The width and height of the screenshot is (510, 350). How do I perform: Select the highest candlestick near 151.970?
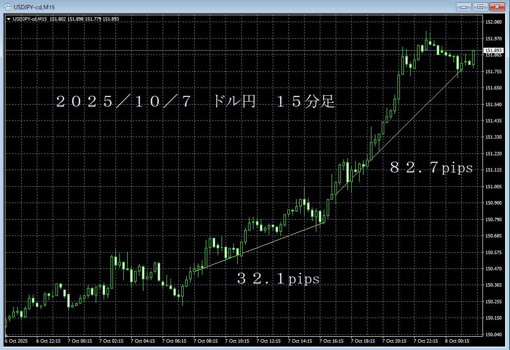click(425, 39)
